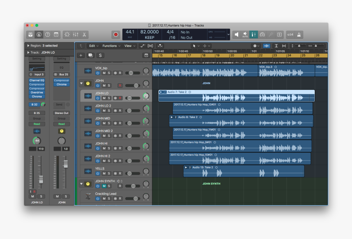Toggle the highlighted mixer faders icon

click(x=253, y=34)
